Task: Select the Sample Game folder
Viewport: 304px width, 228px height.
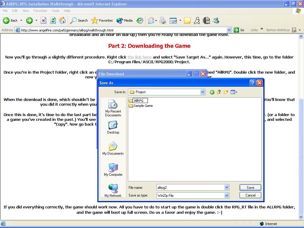Action: (x=141, y=106)
